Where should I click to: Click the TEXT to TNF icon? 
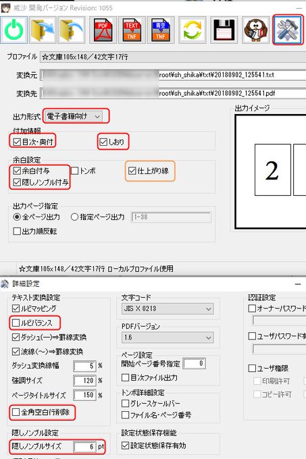pos(132,30)
